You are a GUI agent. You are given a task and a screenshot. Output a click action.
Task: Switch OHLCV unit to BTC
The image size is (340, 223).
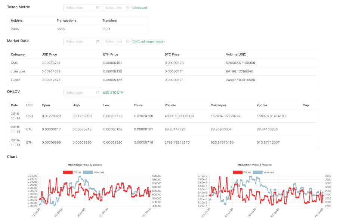[x=113, y=92]
